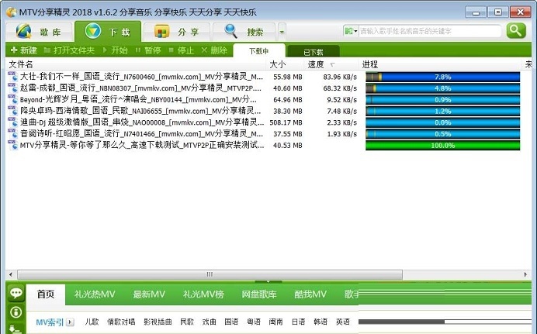Click the scrollbar left arrow

(x=11, y=274)
